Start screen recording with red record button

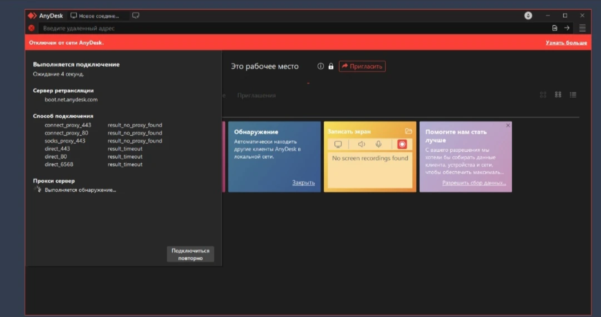pos(402,144)
